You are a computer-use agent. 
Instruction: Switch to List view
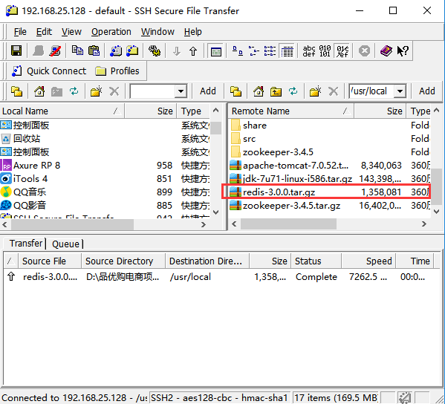pos(270,51)
